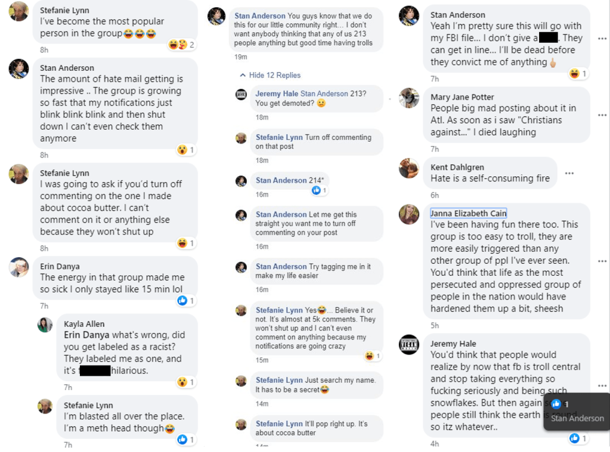The height and width of the screenshot is (452, 610).
Task: View like reaction on the meth head comment
Action: click(186, 439)
